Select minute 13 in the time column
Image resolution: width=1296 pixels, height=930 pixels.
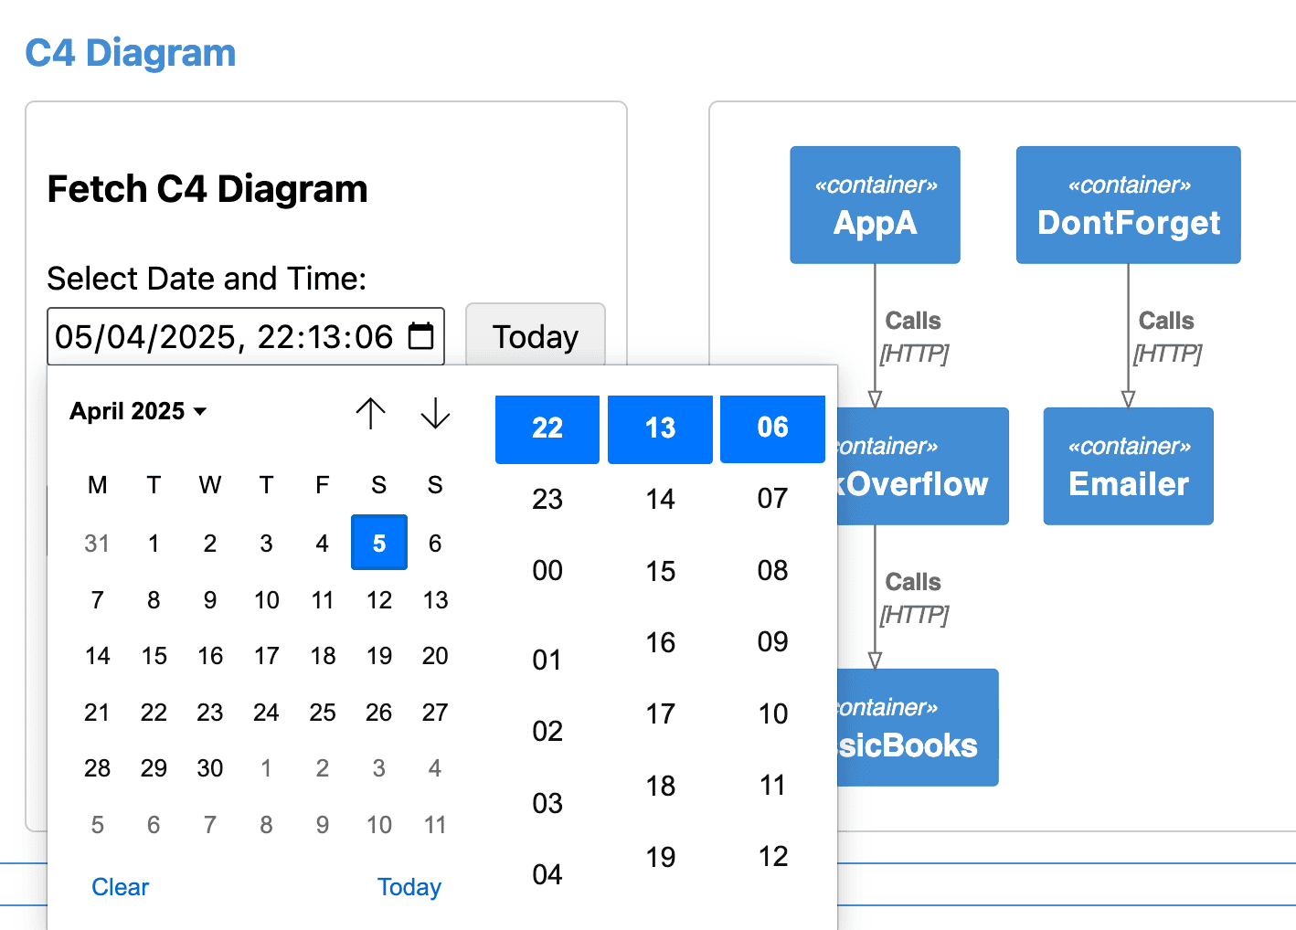659,428
